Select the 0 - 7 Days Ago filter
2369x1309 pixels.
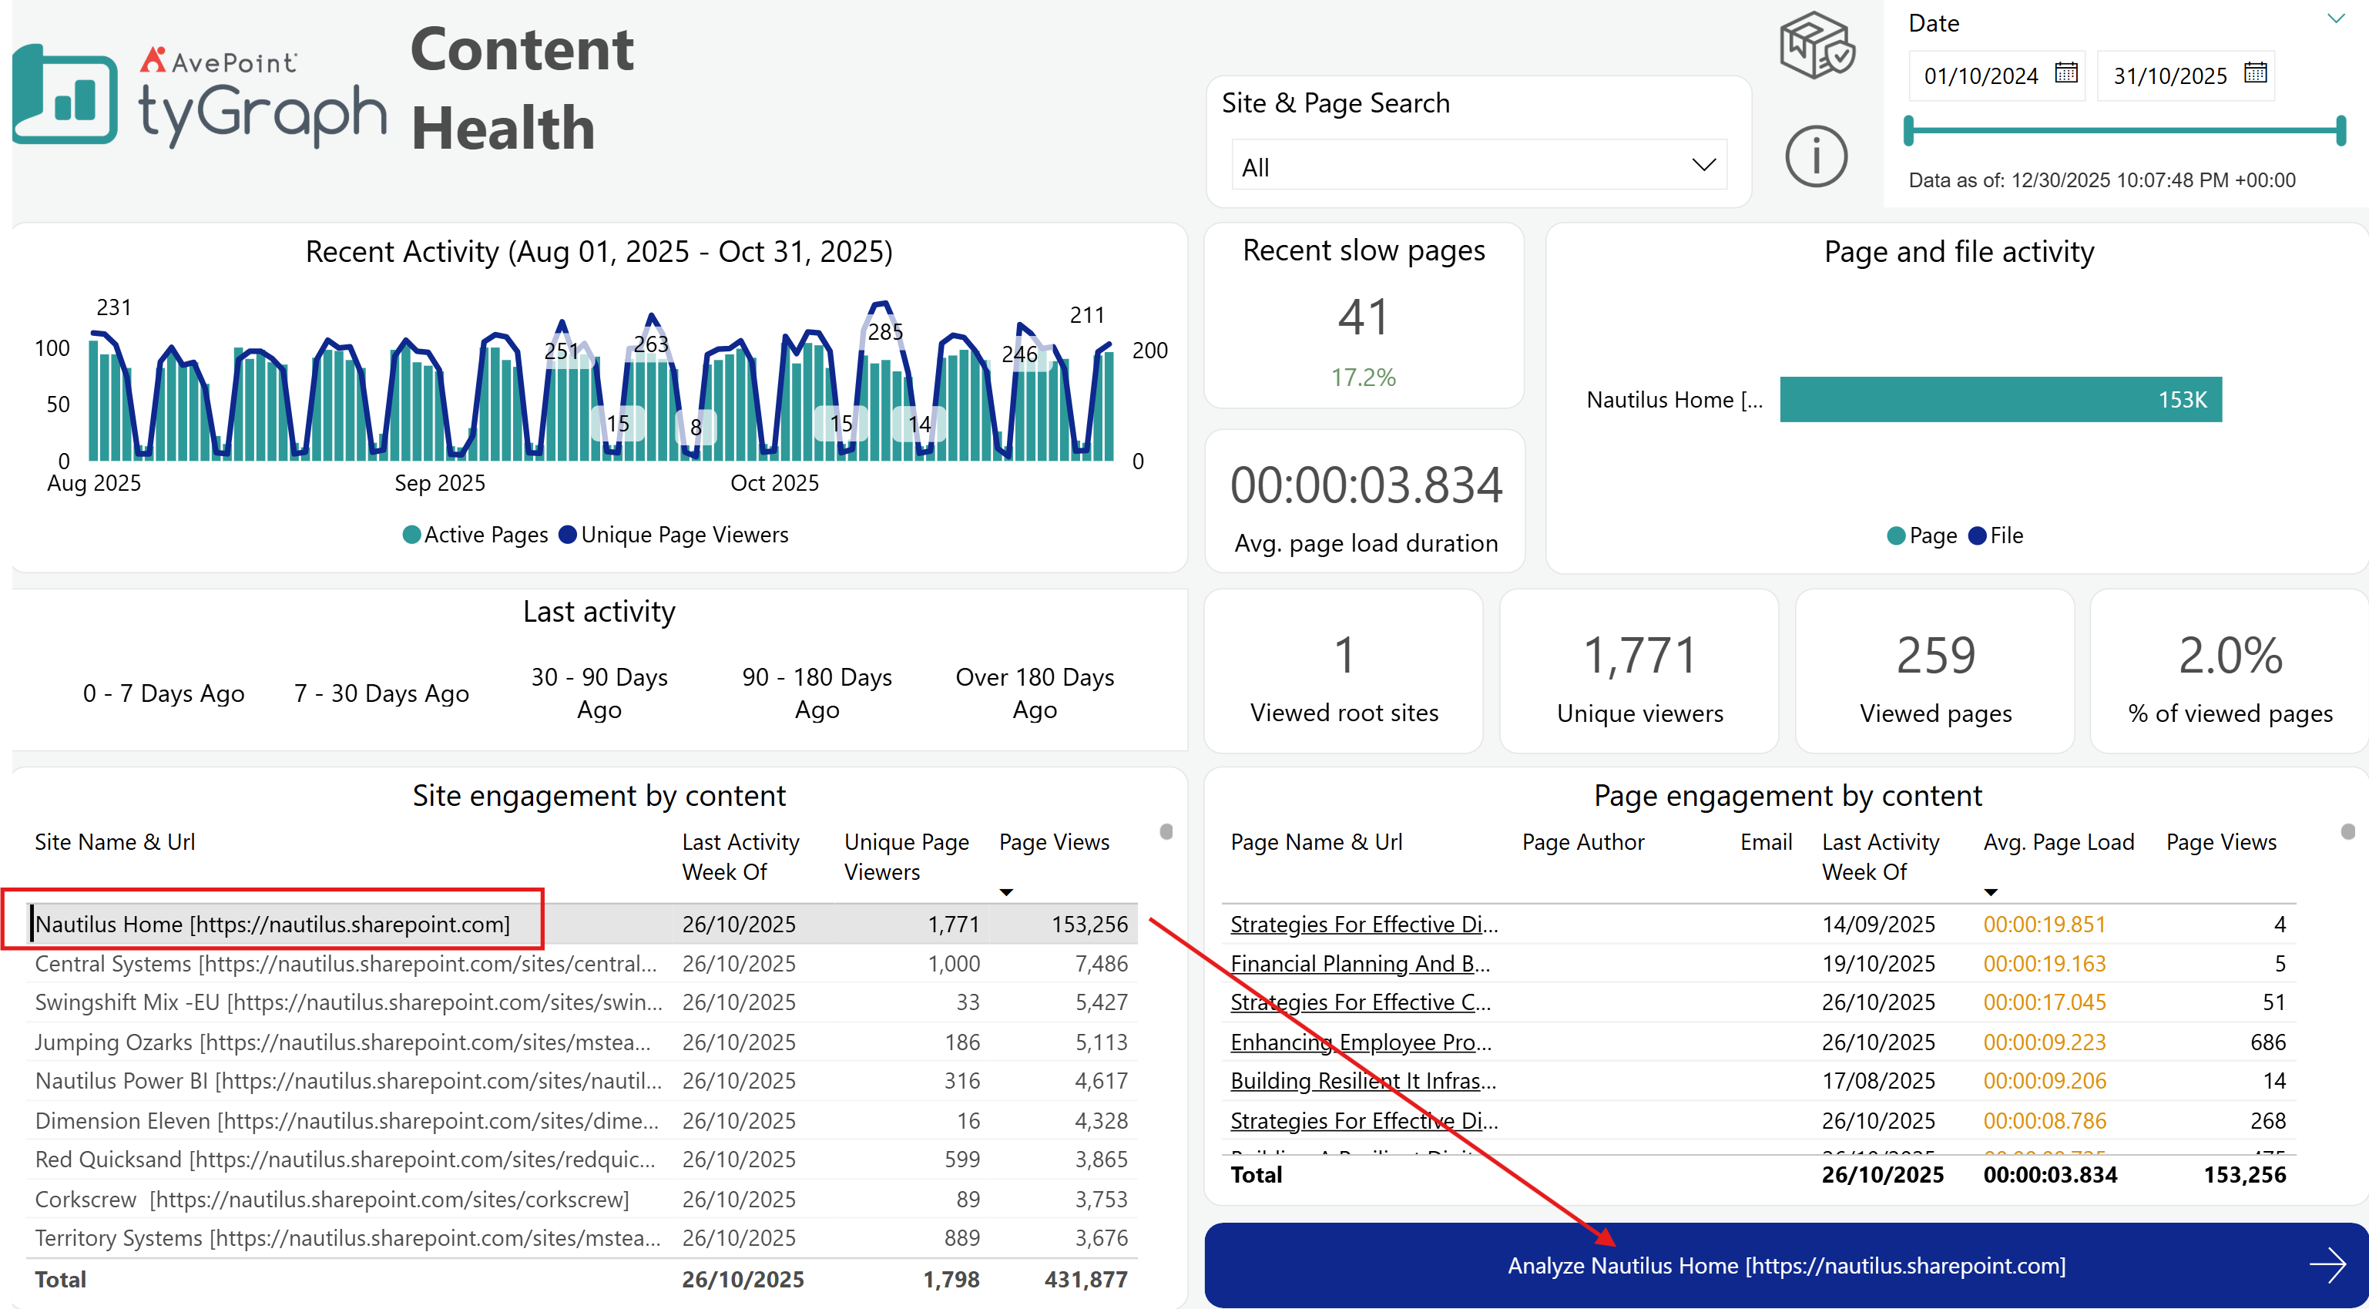point(163,693)
